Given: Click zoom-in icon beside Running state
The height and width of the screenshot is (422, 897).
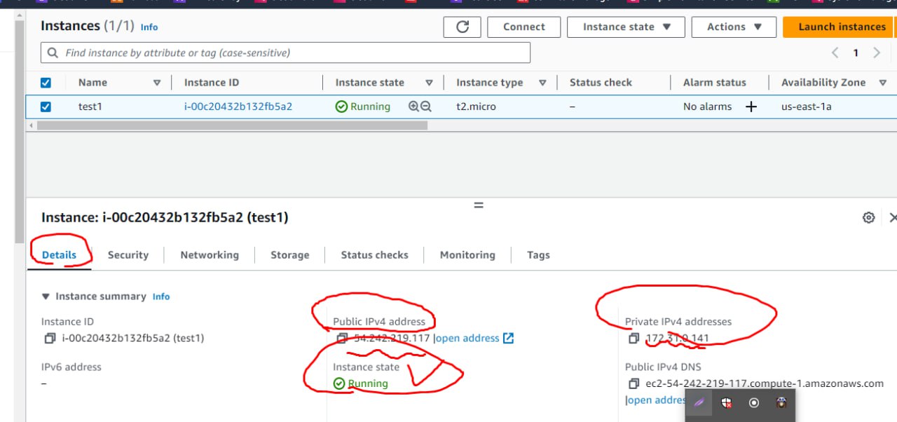Looking at the screenshot, I should coord(413,107).
